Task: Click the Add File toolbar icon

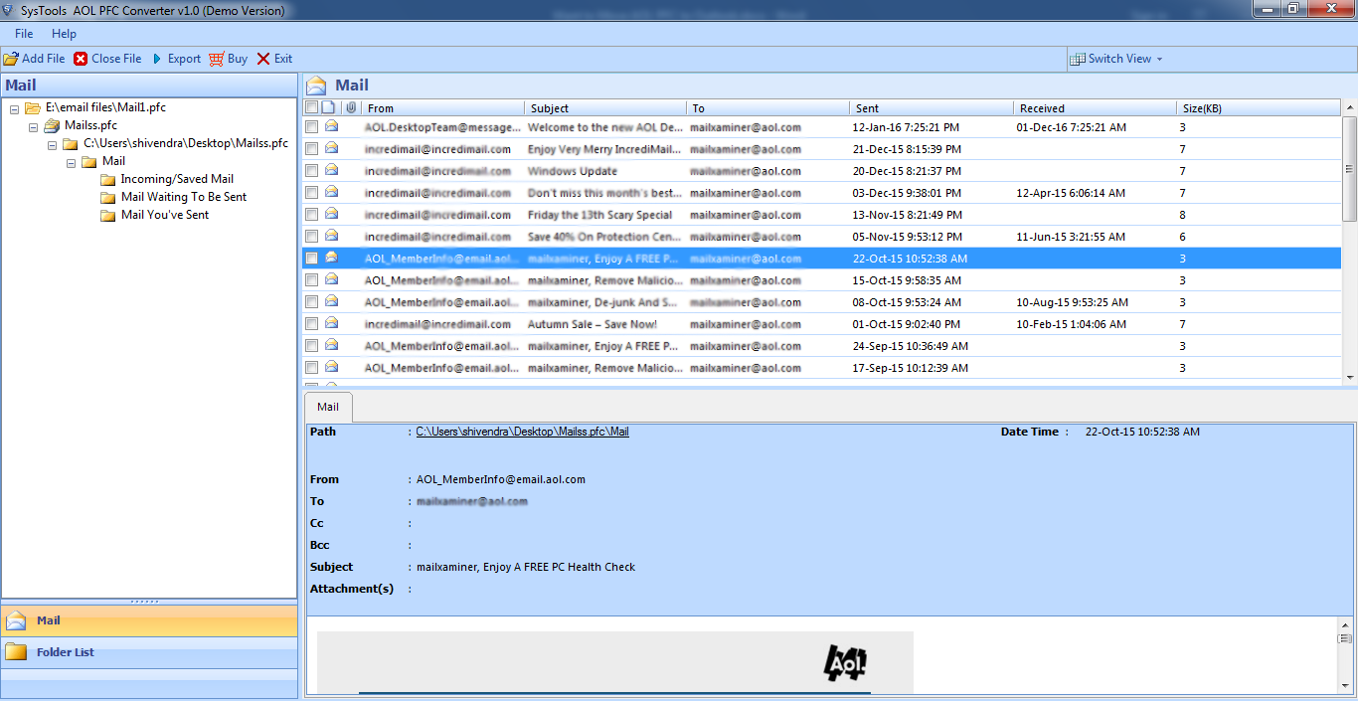Action: coord(11,59)
